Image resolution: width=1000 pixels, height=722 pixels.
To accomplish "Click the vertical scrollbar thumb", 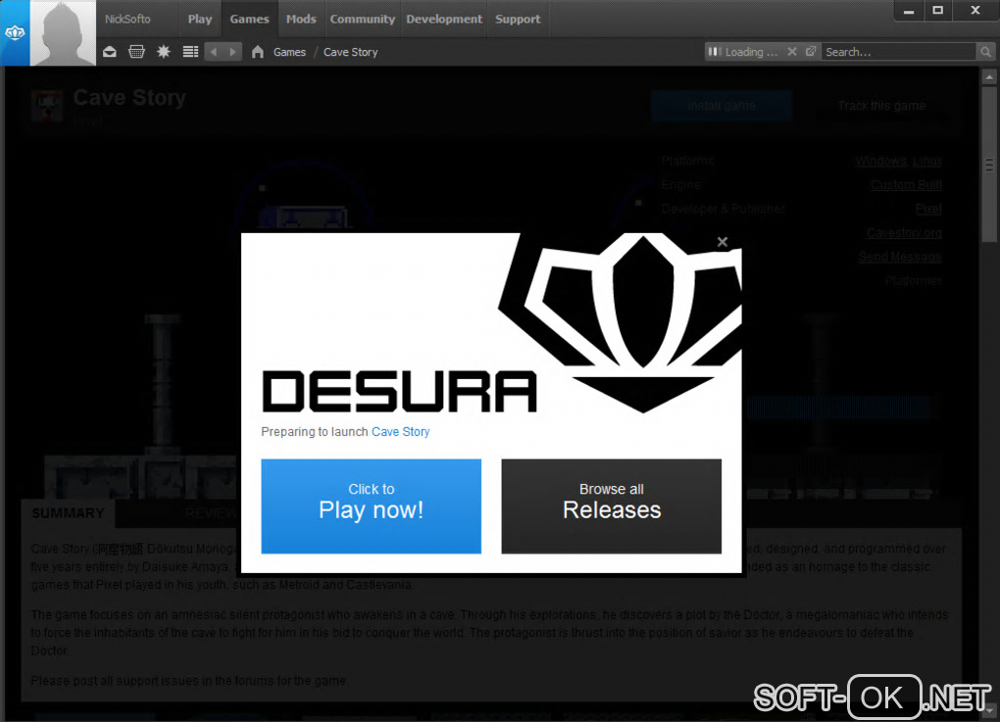I will [989, 165].
